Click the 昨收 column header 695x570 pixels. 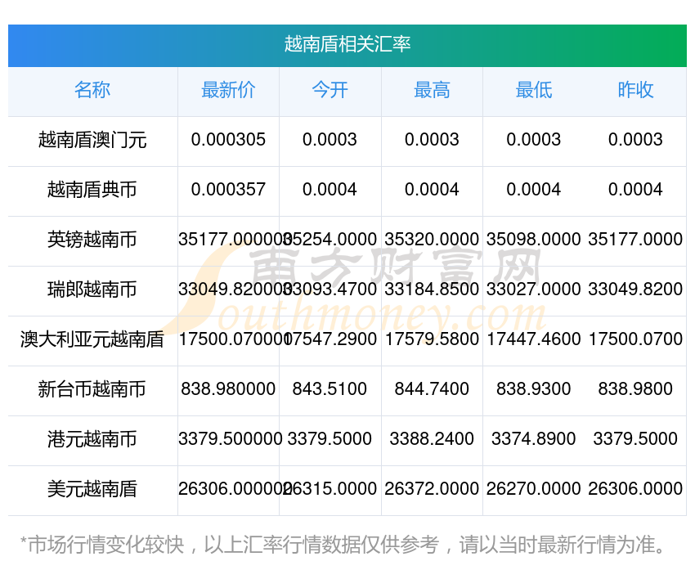[x=635, y=90]
